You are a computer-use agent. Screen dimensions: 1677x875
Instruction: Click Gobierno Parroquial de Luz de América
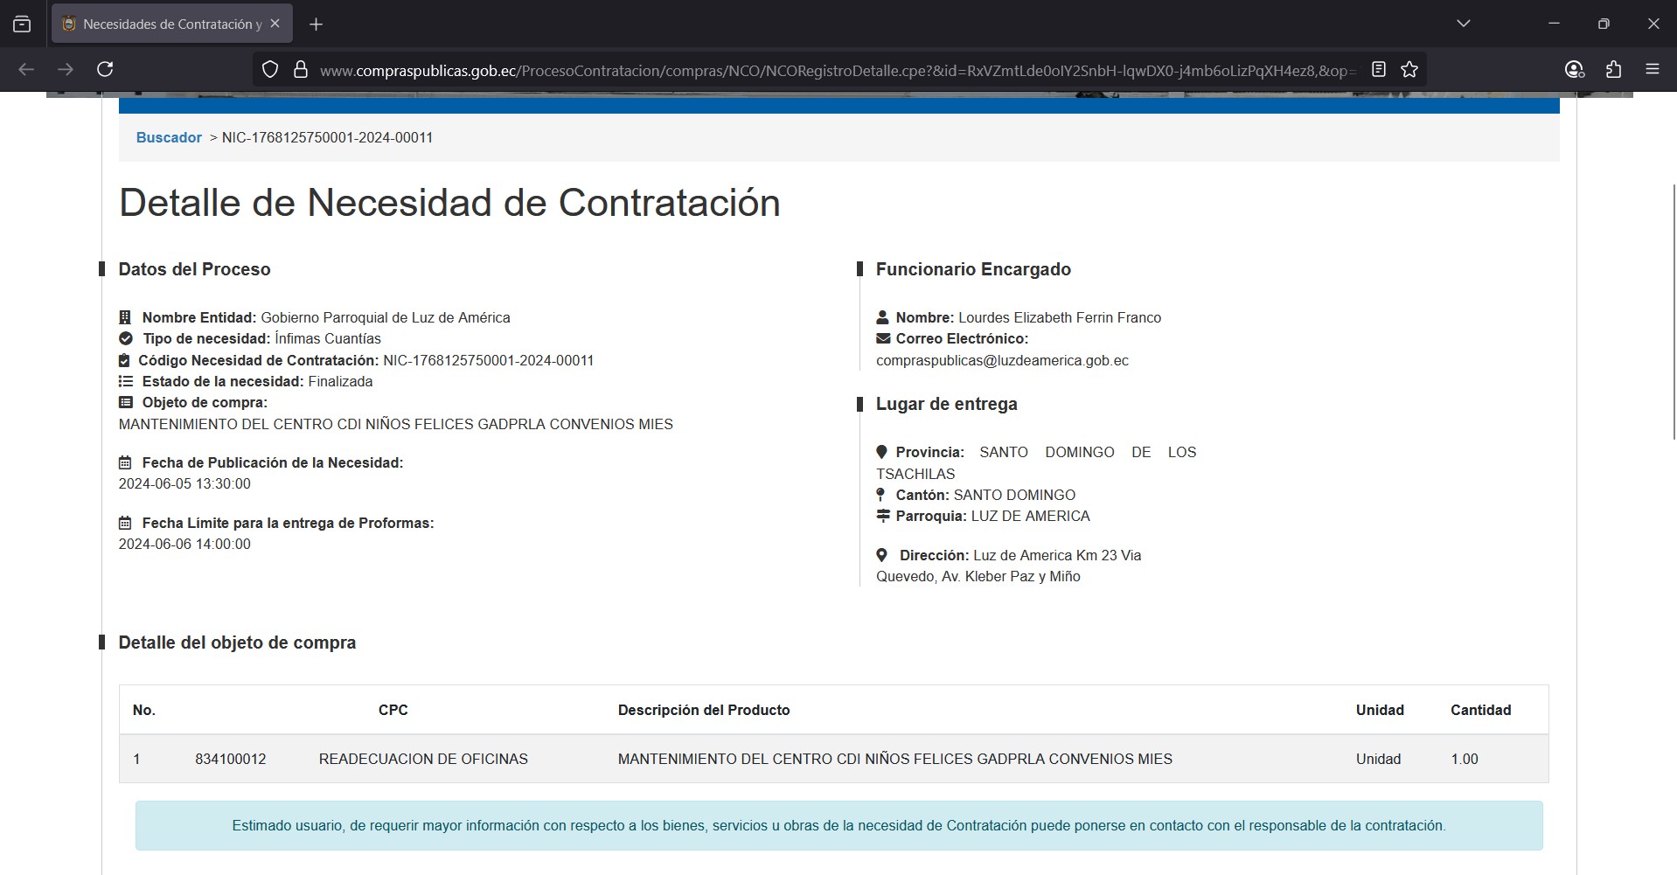click(x=386, y=317)
